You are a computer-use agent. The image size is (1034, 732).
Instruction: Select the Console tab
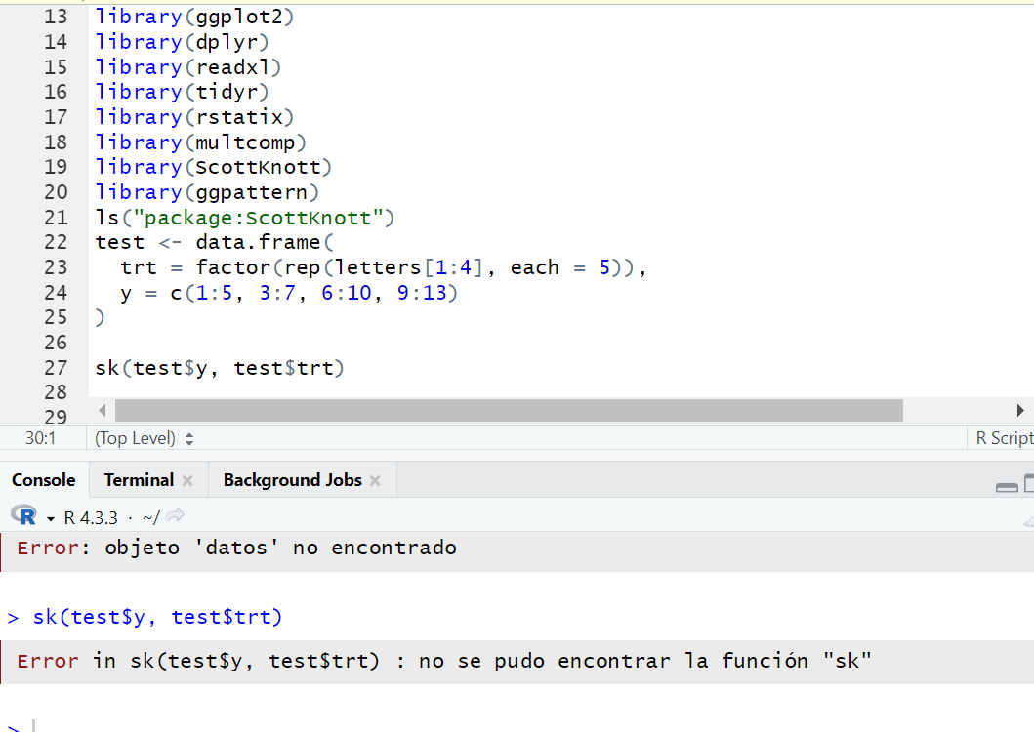coord(44,480)
